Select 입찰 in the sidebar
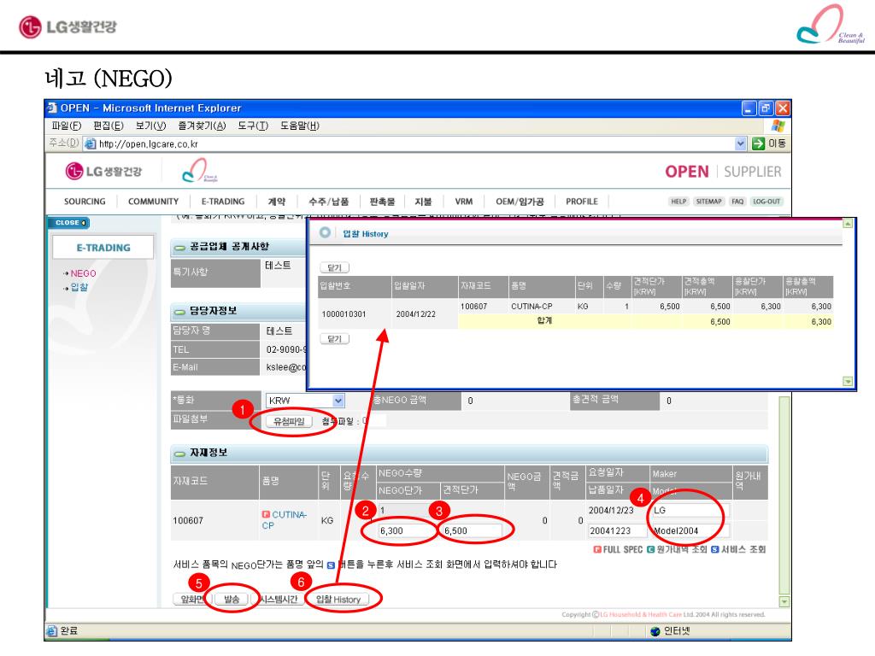 tap(79, 287)
